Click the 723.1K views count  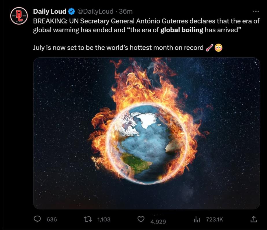(x=215, y=219)
